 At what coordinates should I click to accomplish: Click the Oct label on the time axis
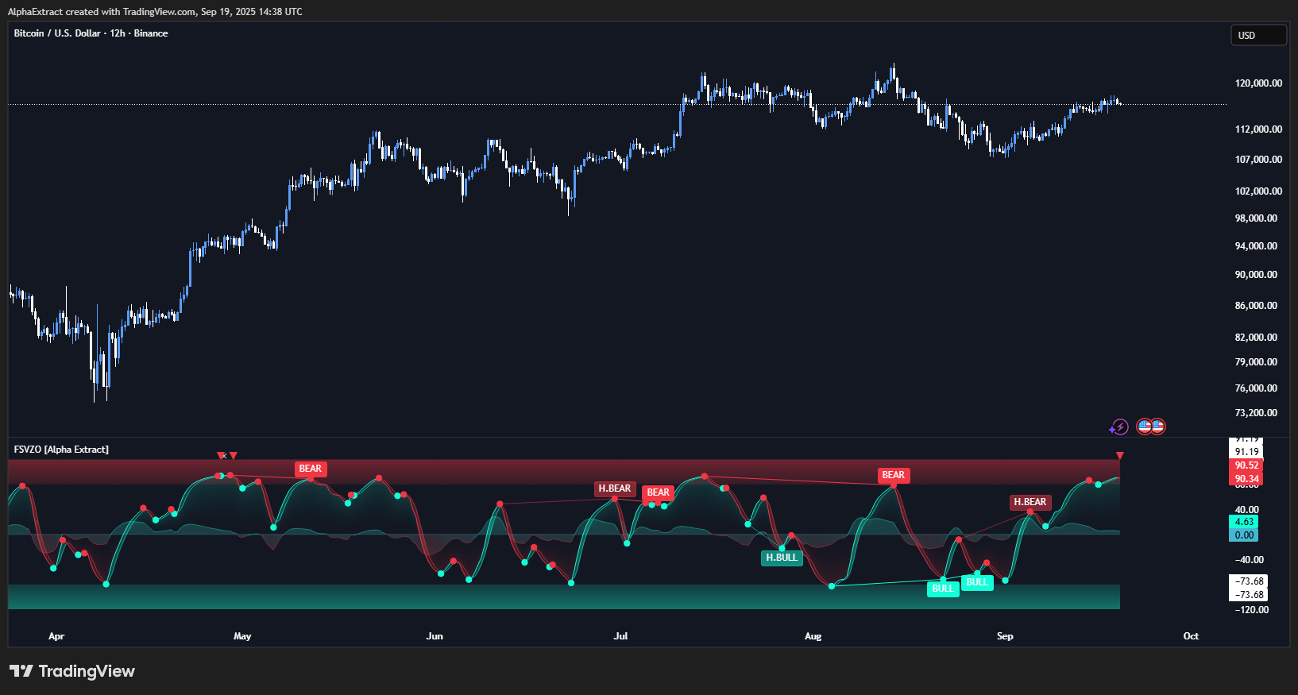pos(1191,636)
